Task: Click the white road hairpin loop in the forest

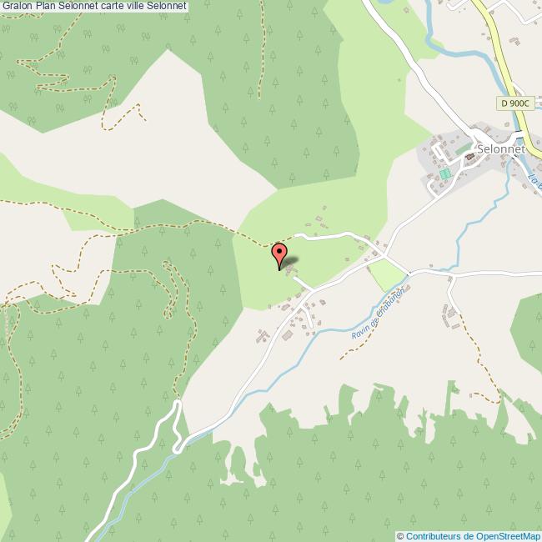Action: tap(178, 427)
